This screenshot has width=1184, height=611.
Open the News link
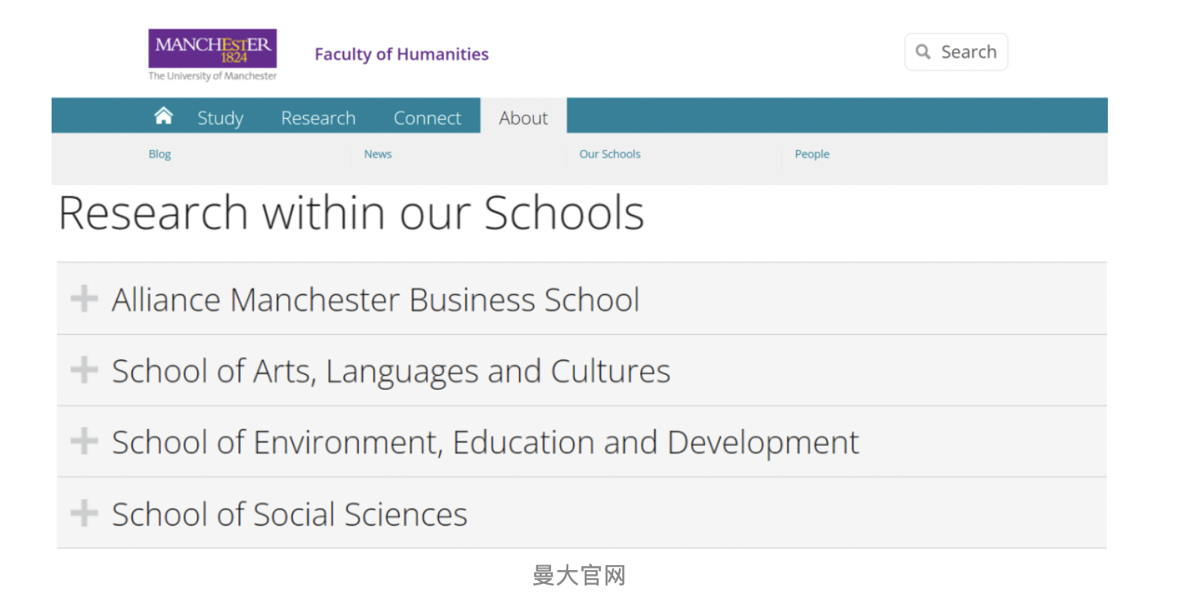click(x=377, y=154)
